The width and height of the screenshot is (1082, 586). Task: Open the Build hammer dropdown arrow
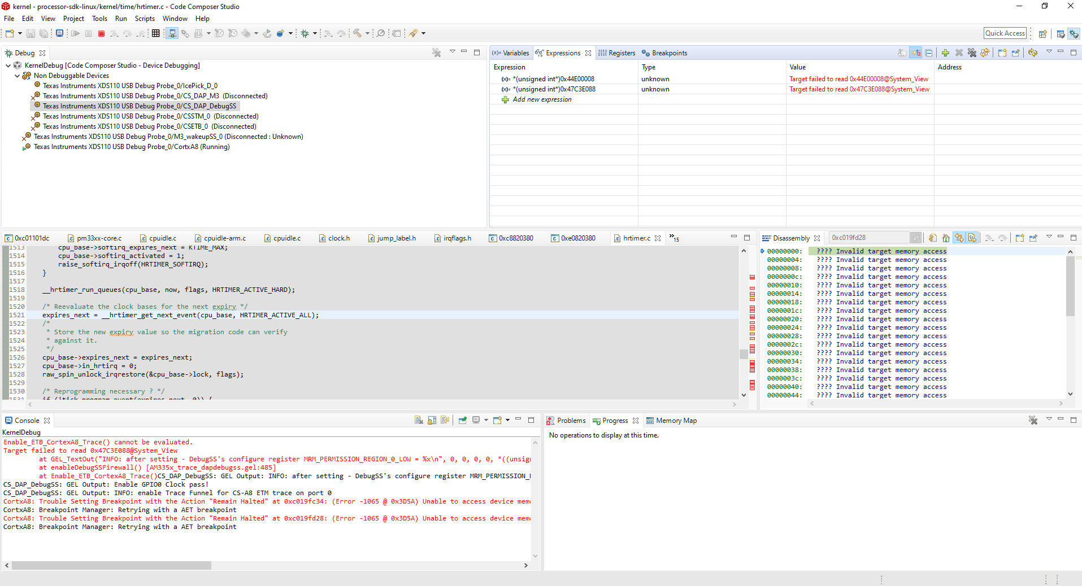point(367,34)
